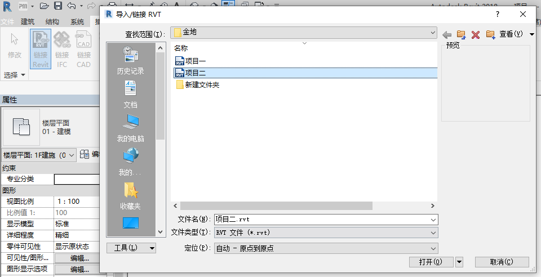The image size is (541, 277).
Task: Click the red X delete icon
Action: (x=476, y=34)
